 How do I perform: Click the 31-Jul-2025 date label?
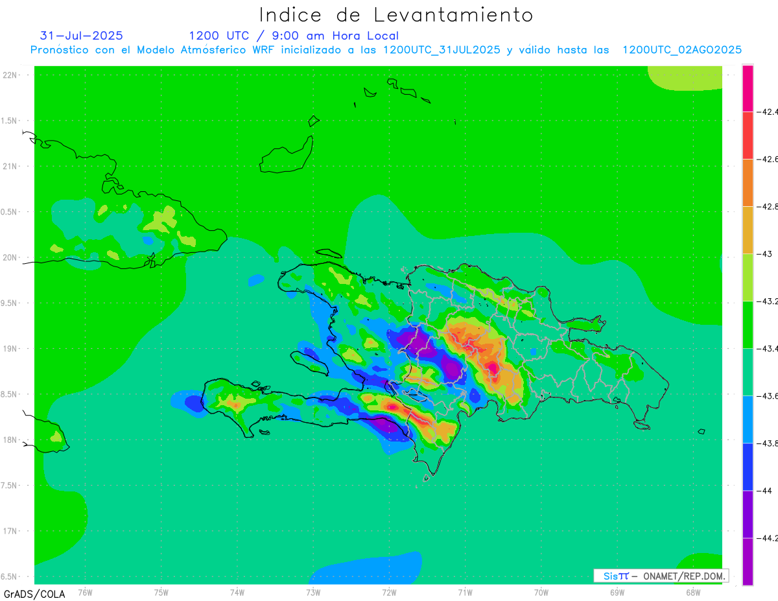pyautogui.click(x=81, y=36)
